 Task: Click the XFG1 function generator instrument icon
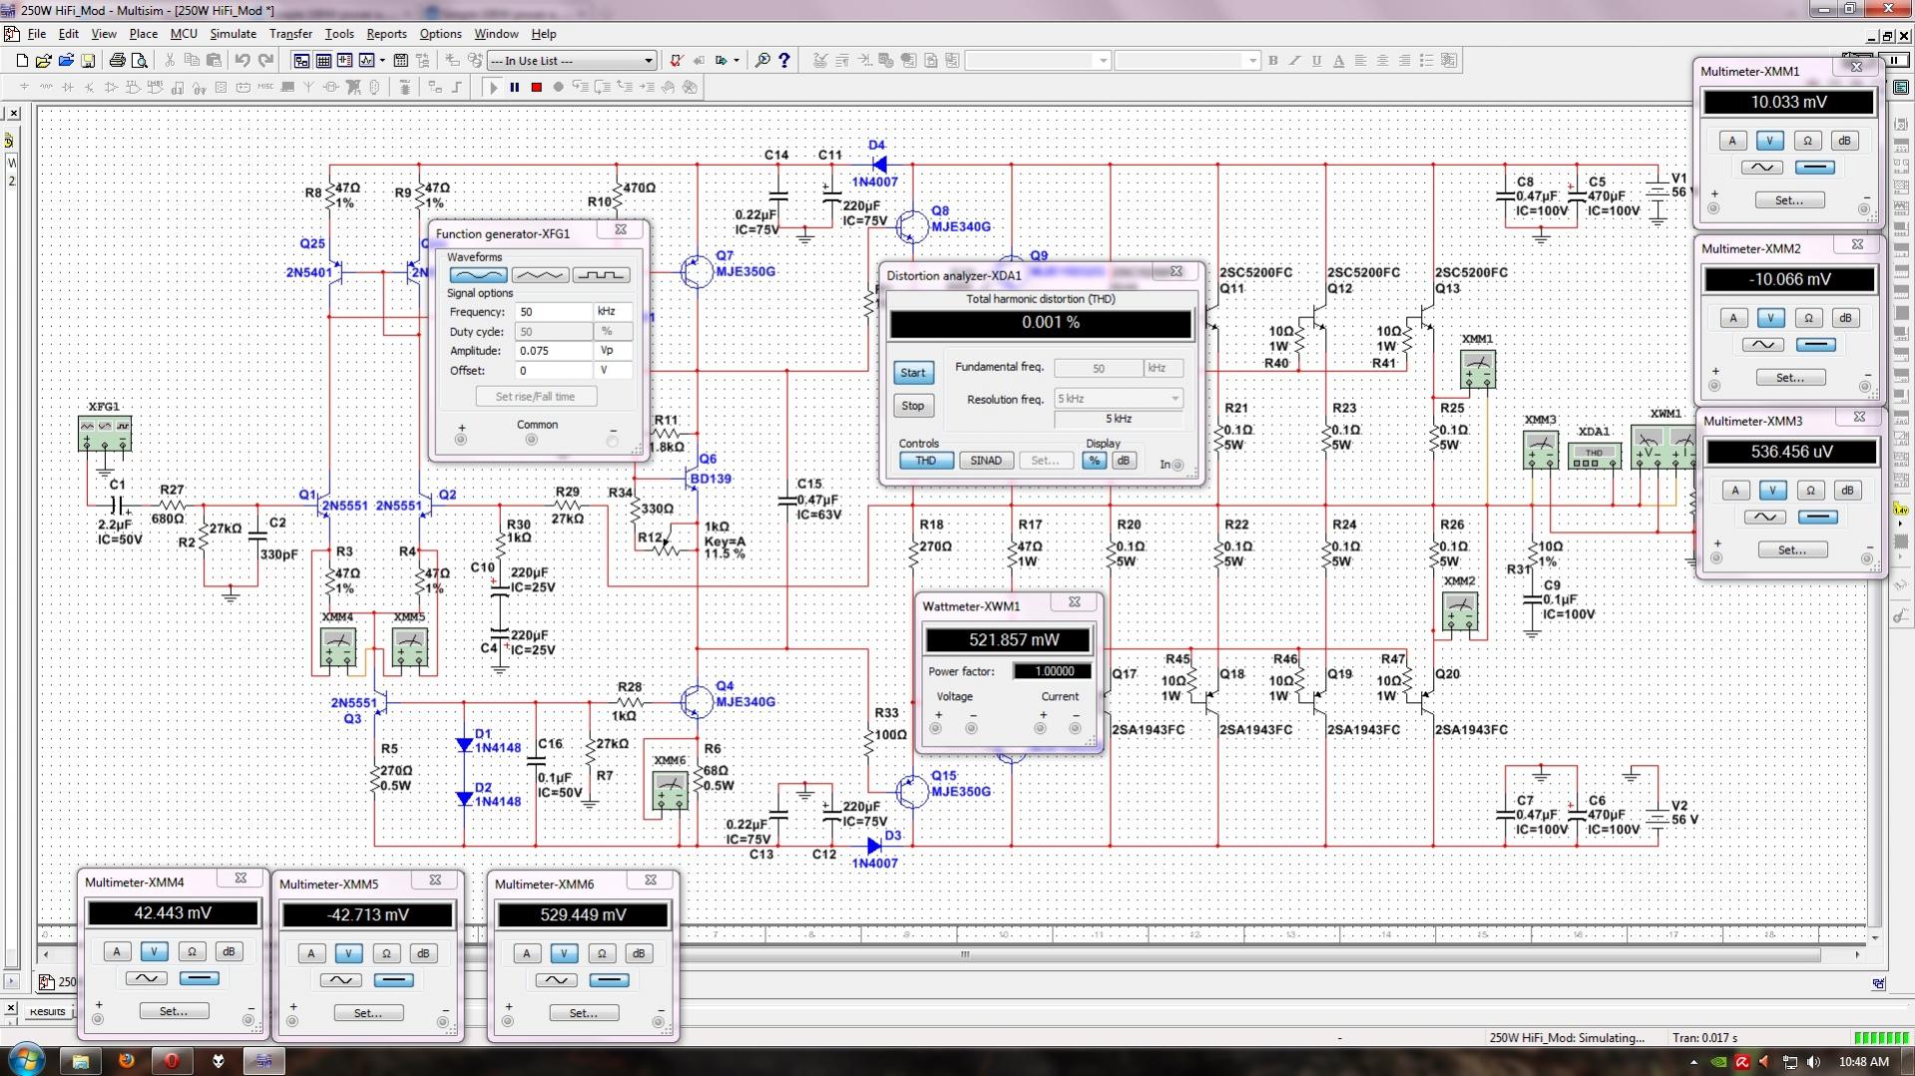(x=105, y=434)
